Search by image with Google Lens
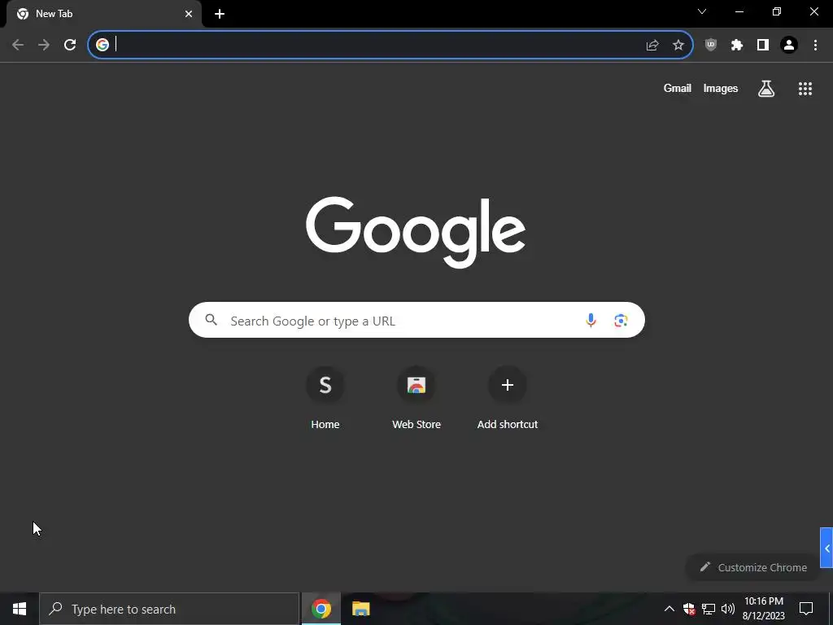This screenshot has height=625, width=833. (x=621, y=321)
